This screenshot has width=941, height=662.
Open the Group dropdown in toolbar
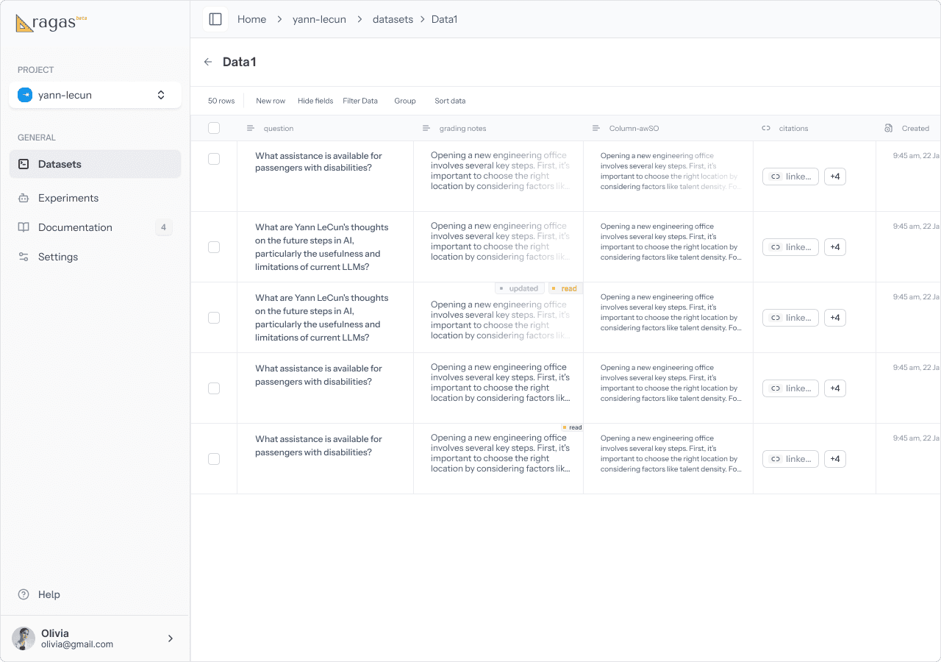click(x=405, y=101)
